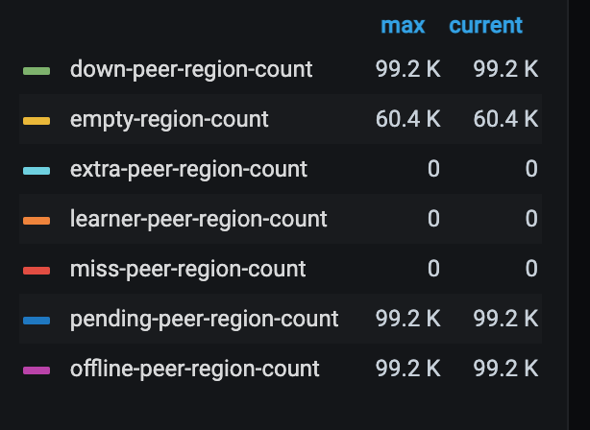Click the magenta offline-peer-region-count color swatch
The height and width of the screenshot is (430, 590).
tap(37, 370)
